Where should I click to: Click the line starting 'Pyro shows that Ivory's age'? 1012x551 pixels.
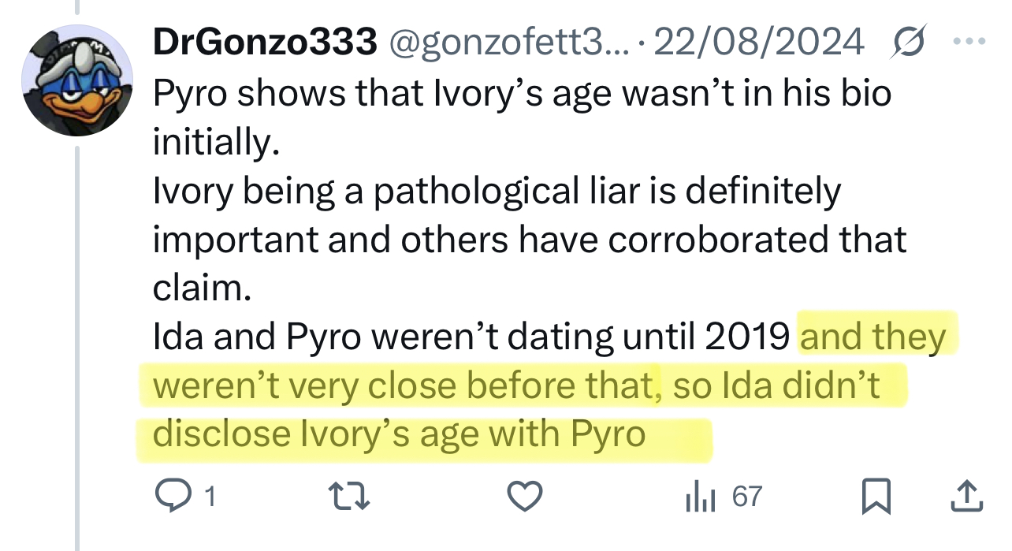point(520,93)
